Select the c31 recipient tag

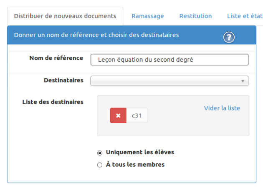tap(137, 115)
